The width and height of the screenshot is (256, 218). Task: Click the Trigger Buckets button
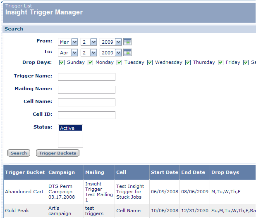coord(57,153)
